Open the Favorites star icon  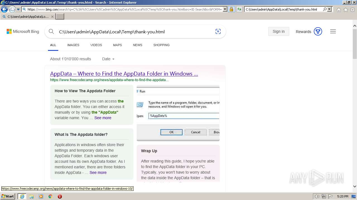(x=346, y=10)
